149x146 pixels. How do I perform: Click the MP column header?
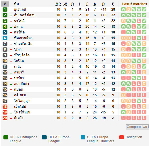[x=58, y=4]
